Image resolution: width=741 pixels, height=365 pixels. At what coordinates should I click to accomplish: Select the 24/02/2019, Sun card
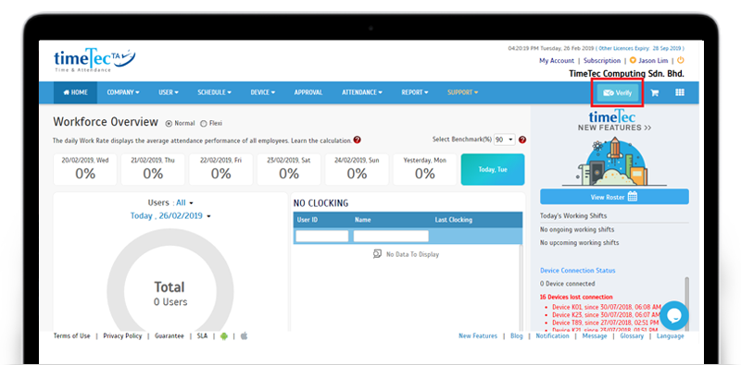[x=357, y=169]
